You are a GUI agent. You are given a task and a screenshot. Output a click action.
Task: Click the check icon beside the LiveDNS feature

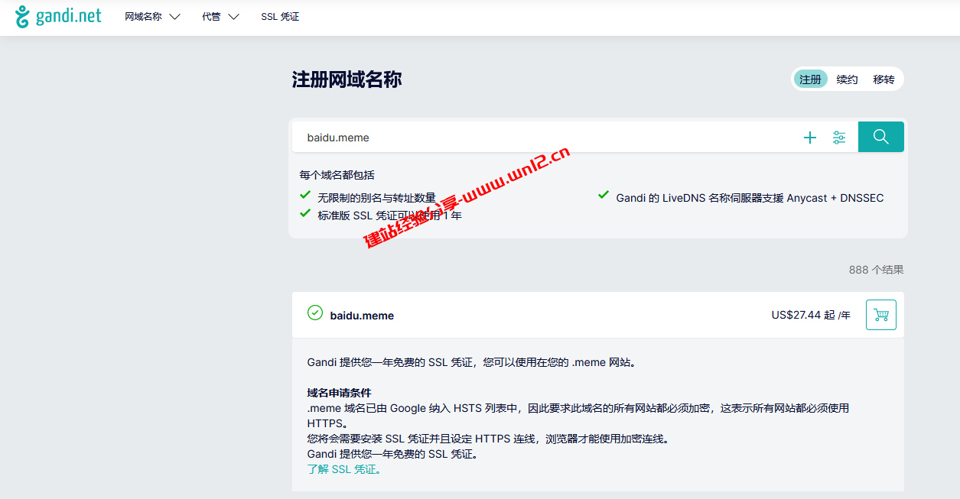(x=603, y=196)
